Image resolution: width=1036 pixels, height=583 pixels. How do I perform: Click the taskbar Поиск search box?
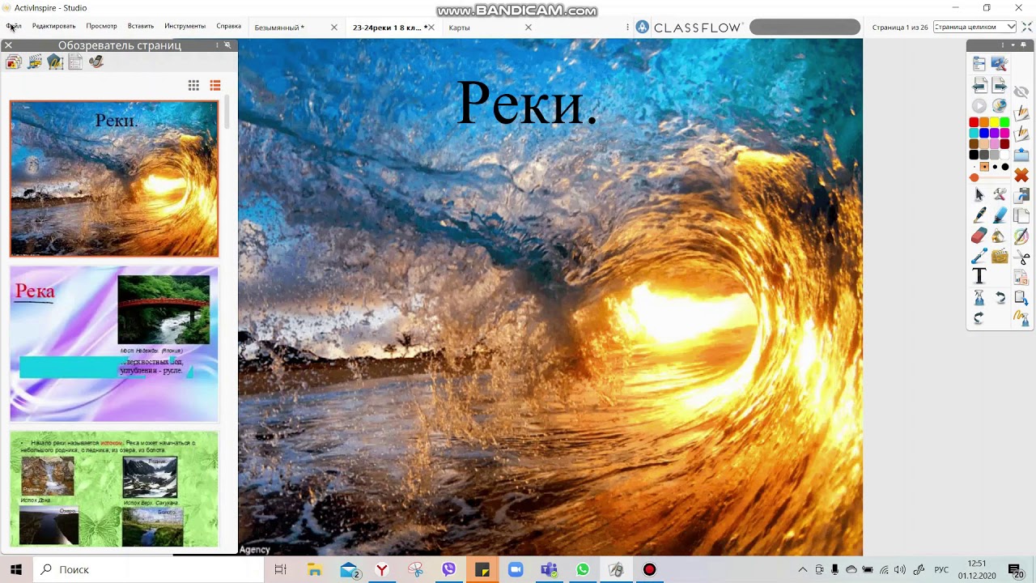click(147, 569)
